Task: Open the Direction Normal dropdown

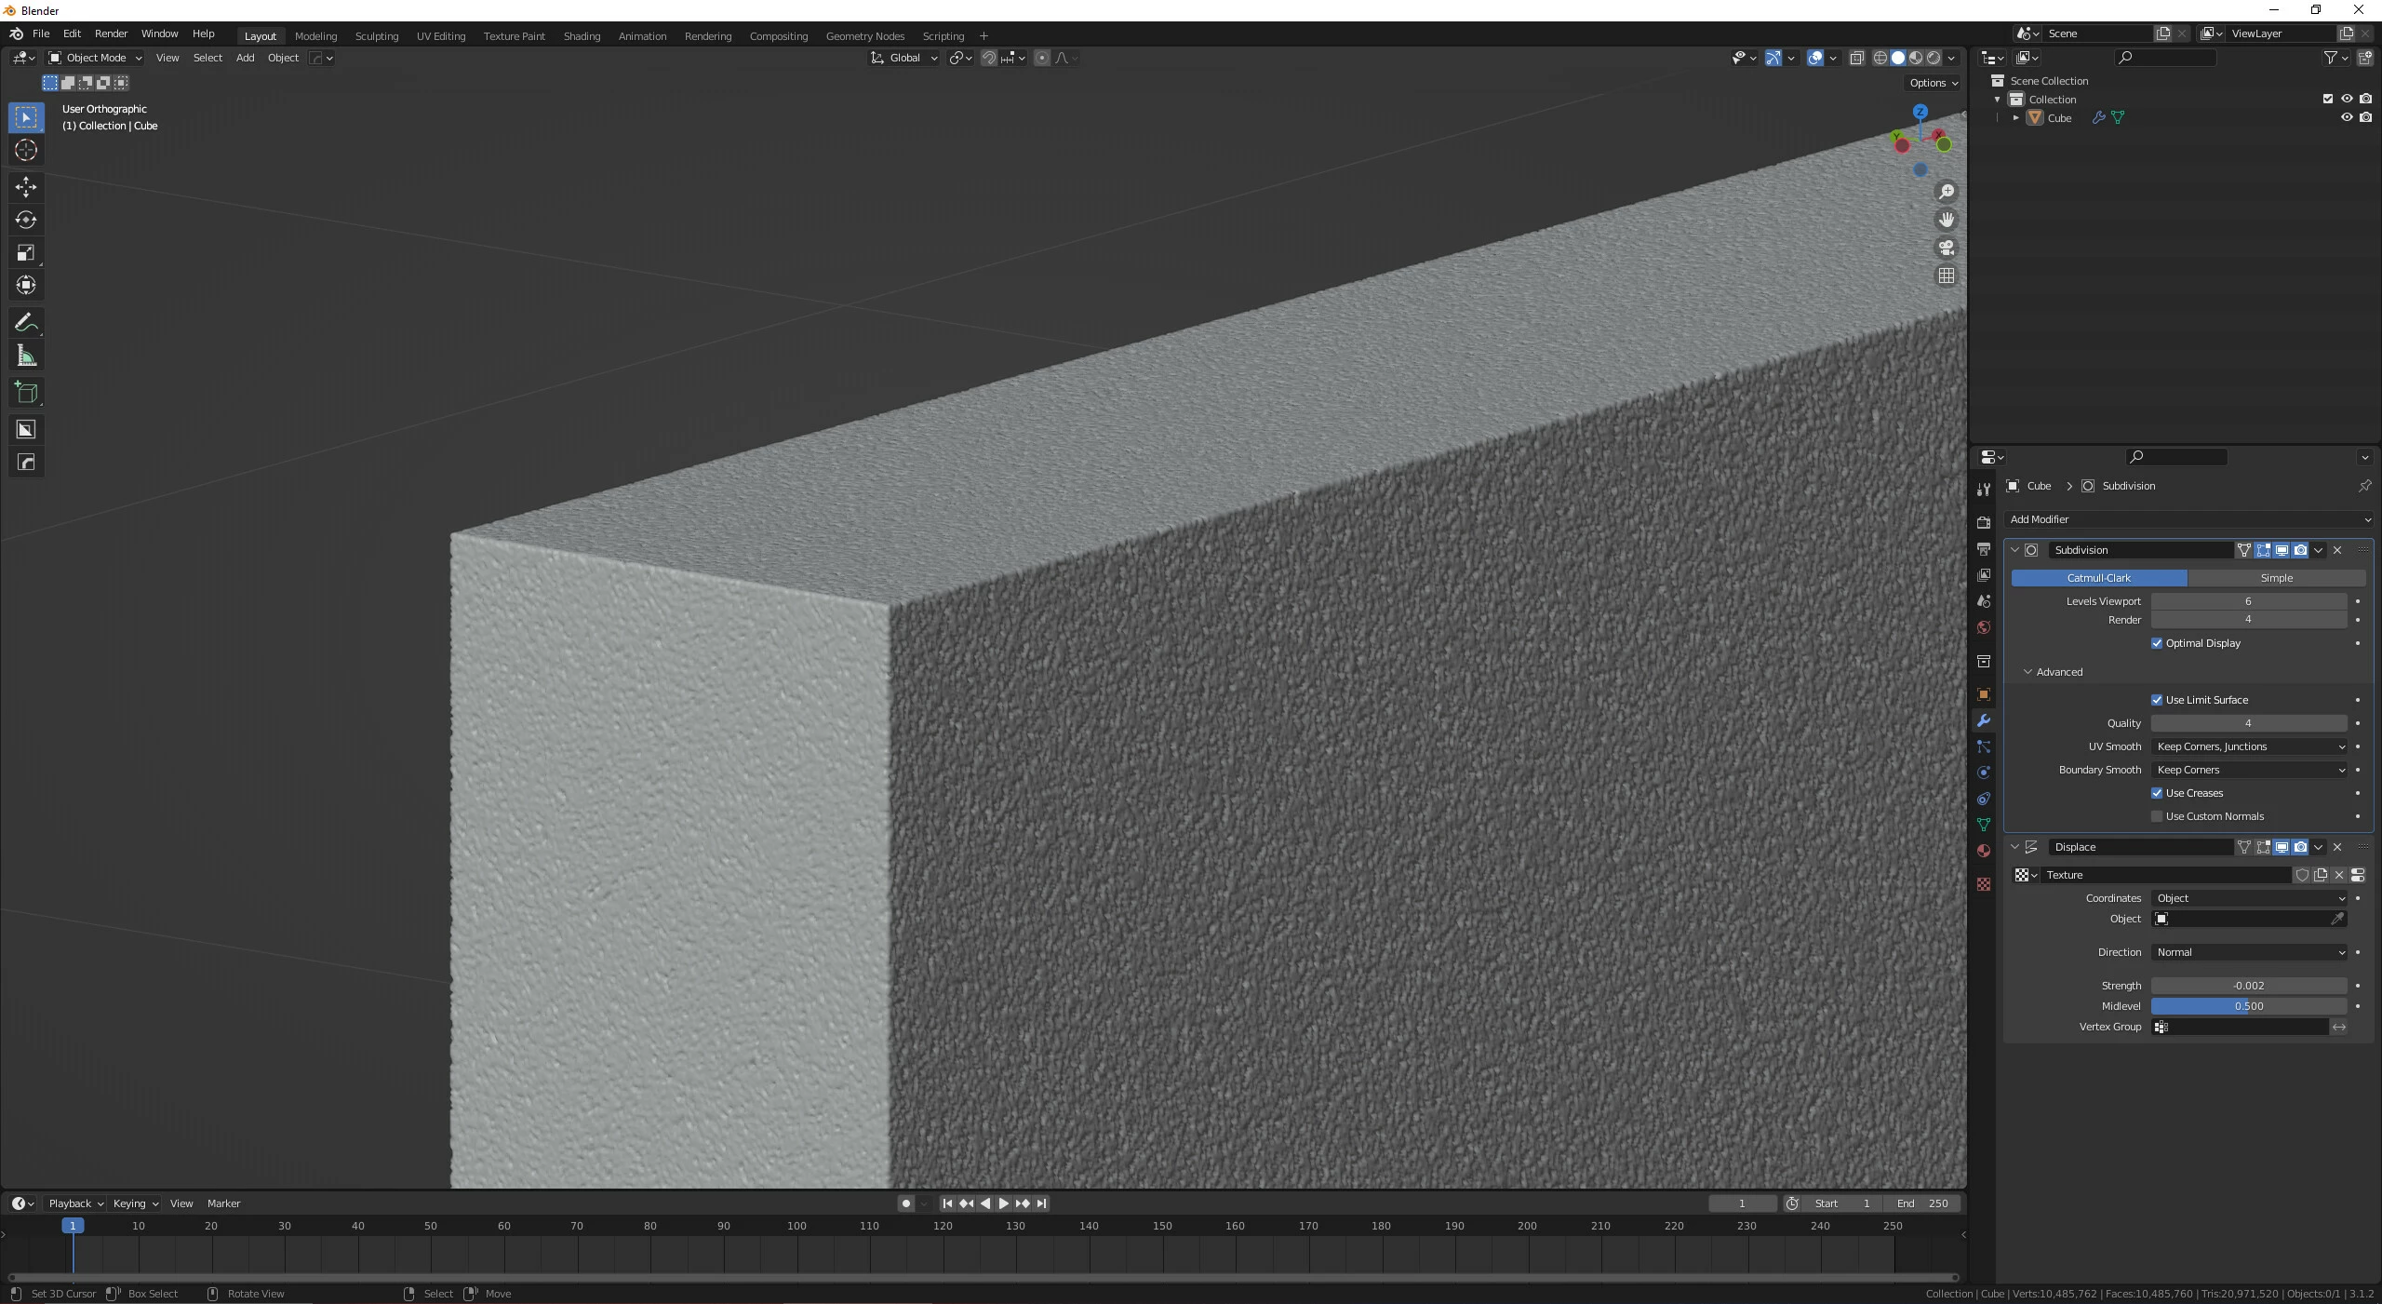Action: pos(2248,952)
